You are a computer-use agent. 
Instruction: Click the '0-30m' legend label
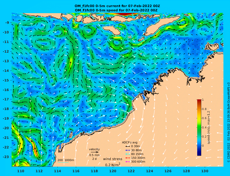[135, 146]
